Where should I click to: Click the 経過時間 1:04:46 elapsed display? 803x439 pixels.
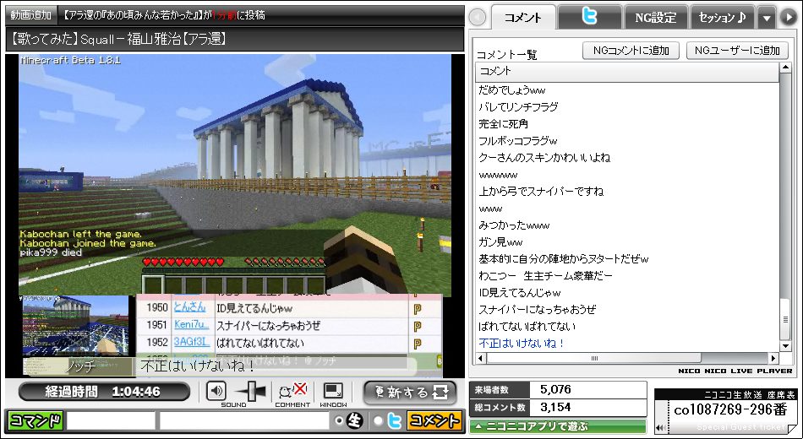104,392
